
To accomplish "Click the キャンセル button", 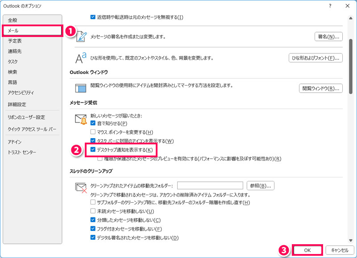I will tap(340, 250).
